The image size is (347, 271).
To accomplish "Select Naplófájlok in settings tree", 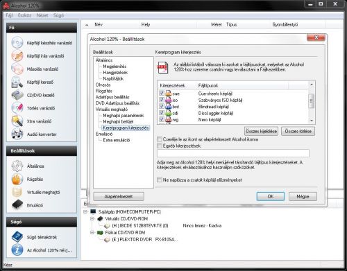I will pos(113,78).
